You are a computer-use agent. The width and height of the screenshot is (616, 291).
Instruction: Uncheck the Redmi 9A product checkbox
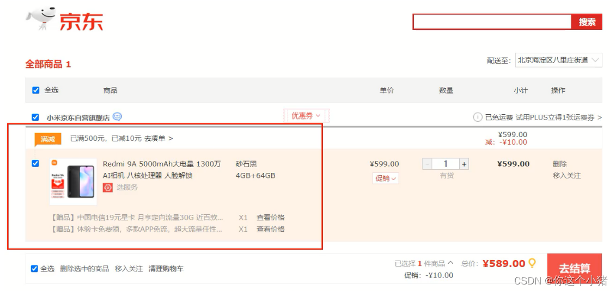[35, 164]
